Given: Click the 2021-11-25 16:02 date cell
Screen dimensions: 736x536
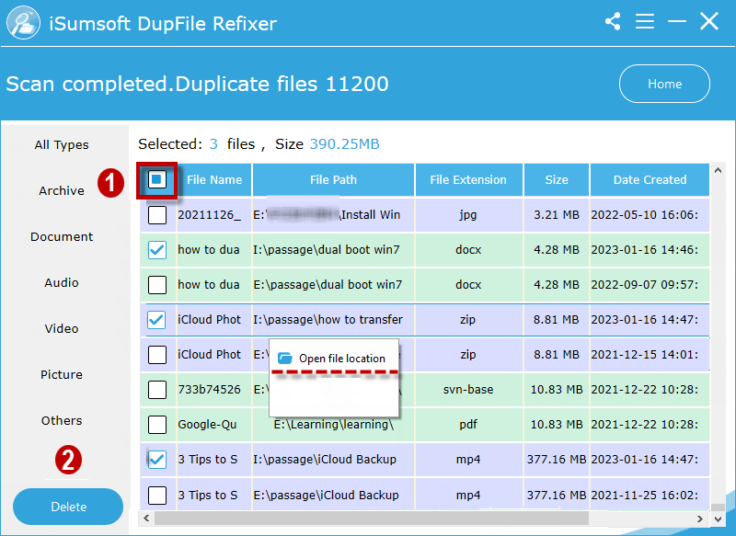Looking at the screenshot, I should click(x=650, y=495).
